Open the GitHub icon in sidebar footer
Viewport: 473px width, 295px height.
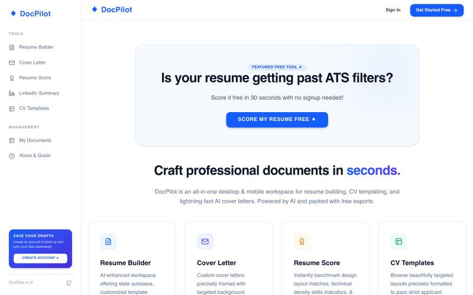(x=69, y=283)
